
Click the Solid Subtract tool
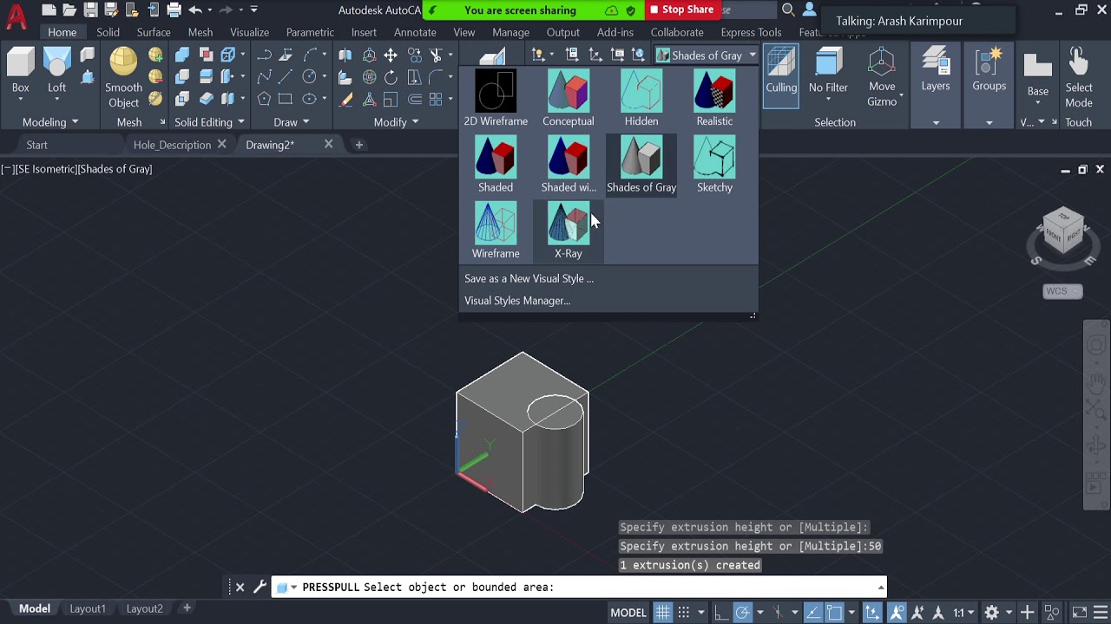182,76
